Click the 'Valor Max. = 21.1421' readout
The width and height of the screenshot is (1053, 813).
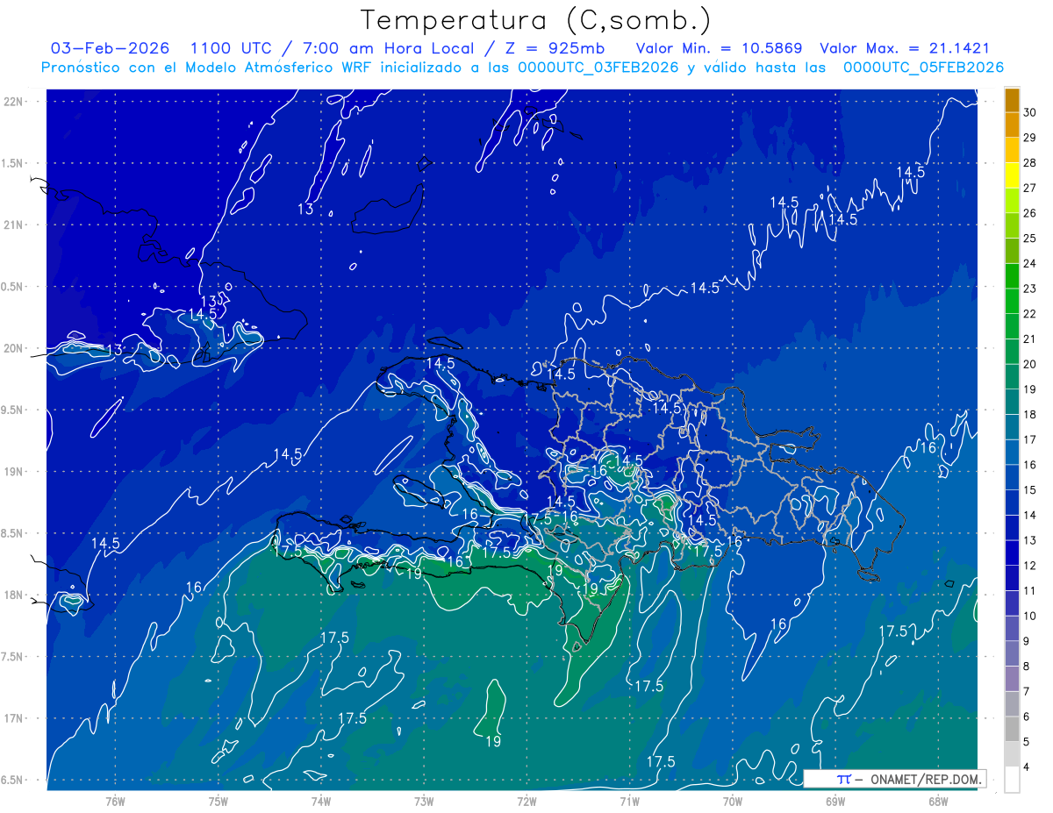tap(905, 48)
